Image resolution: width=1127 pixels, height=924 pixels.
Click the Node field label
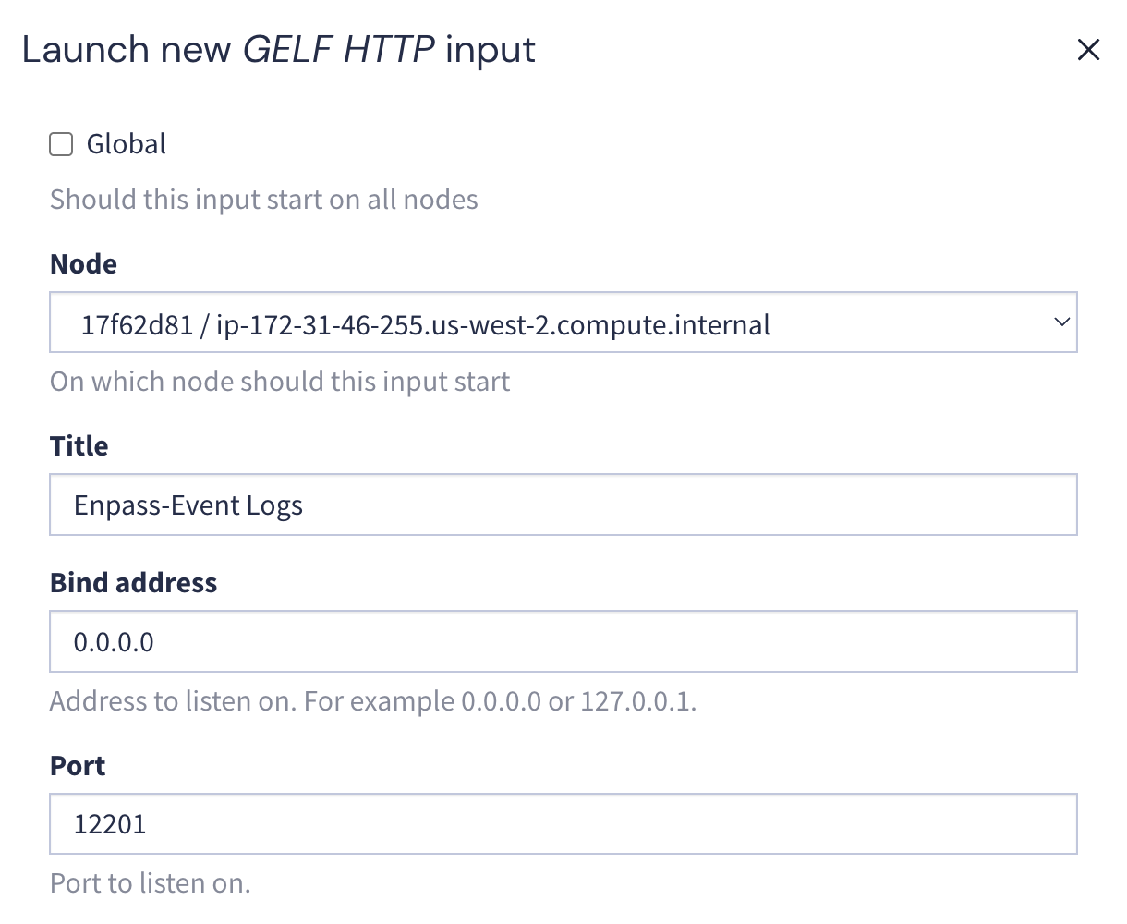83,263
